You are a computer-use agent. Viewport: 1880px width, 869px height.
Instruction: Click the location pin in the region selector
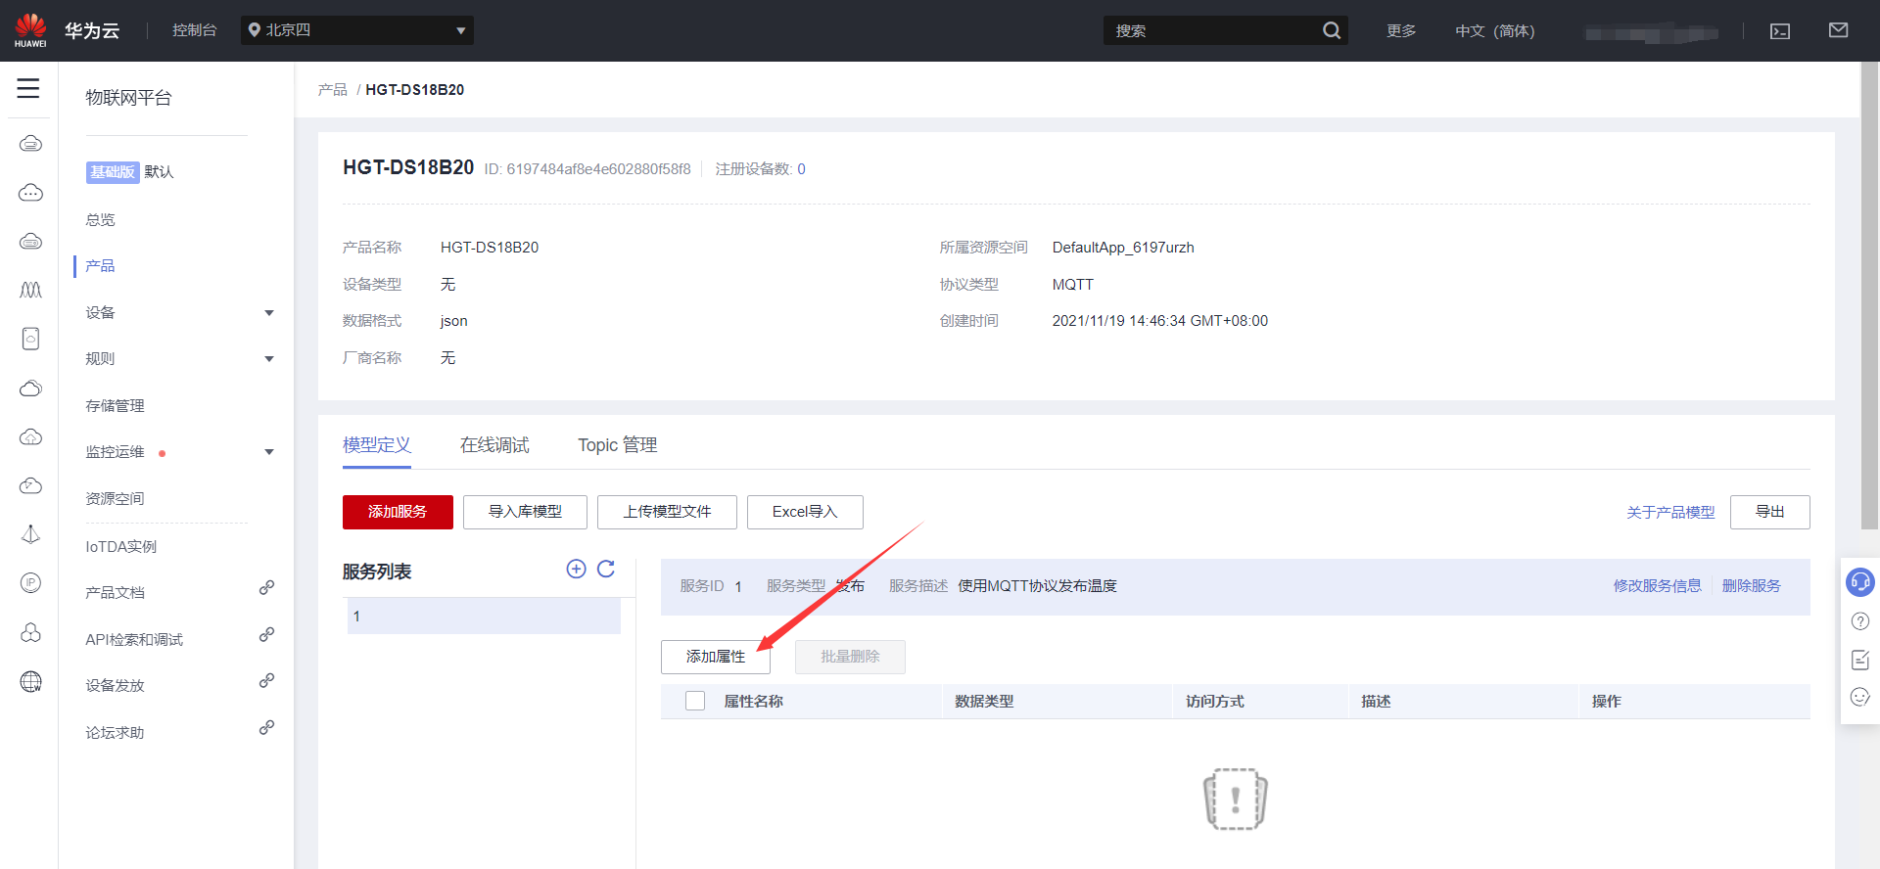point(255,30)
